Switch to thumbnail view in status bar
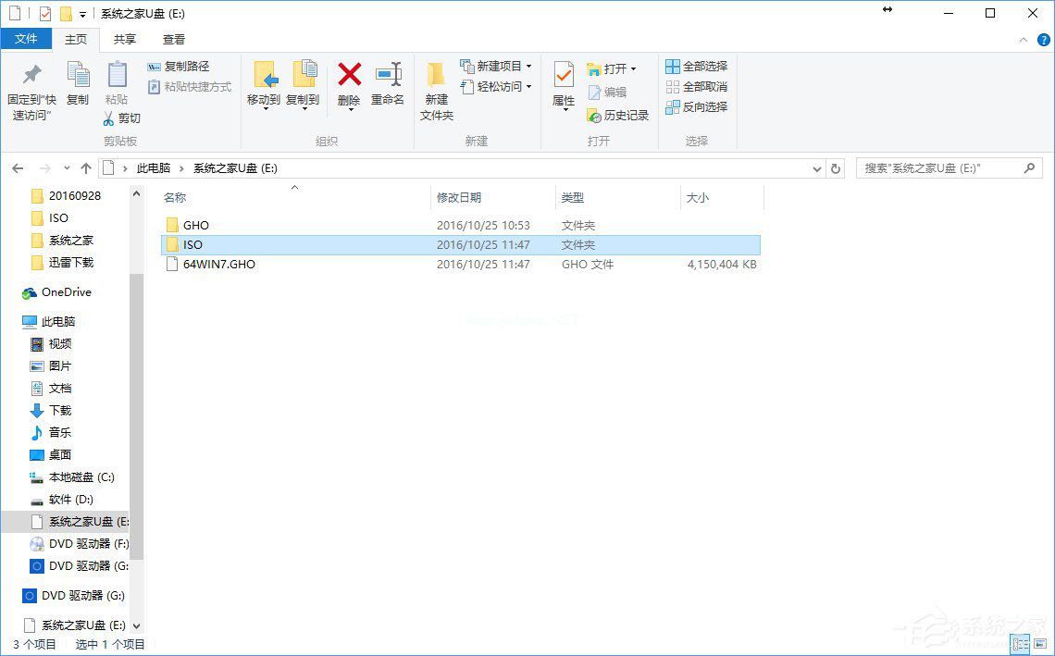This screenshot has height=656, width=1055. tap(1040, 644)
